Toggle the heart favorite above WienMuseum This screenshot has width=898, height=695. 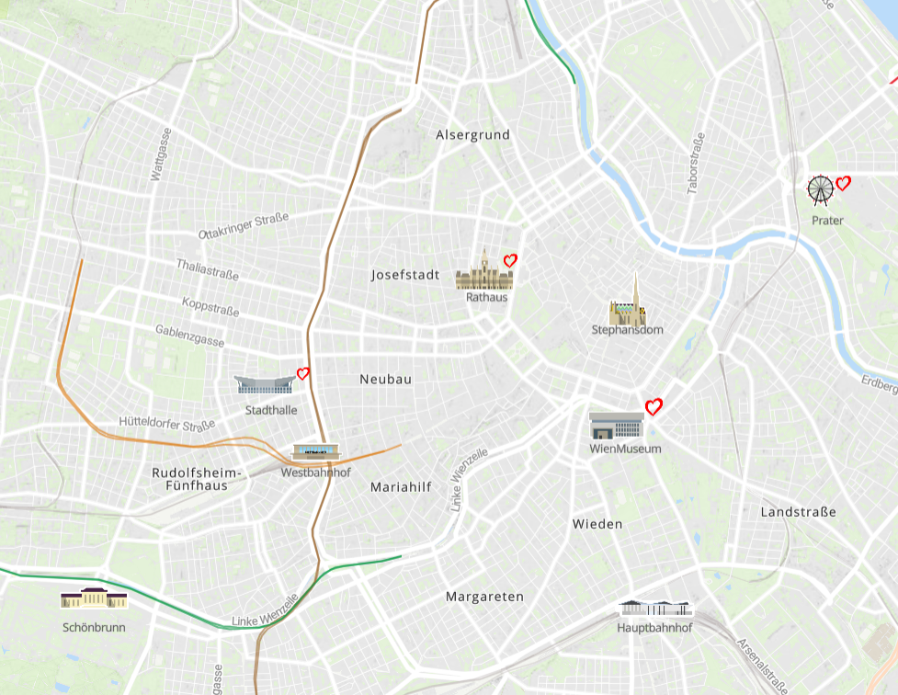654,407
